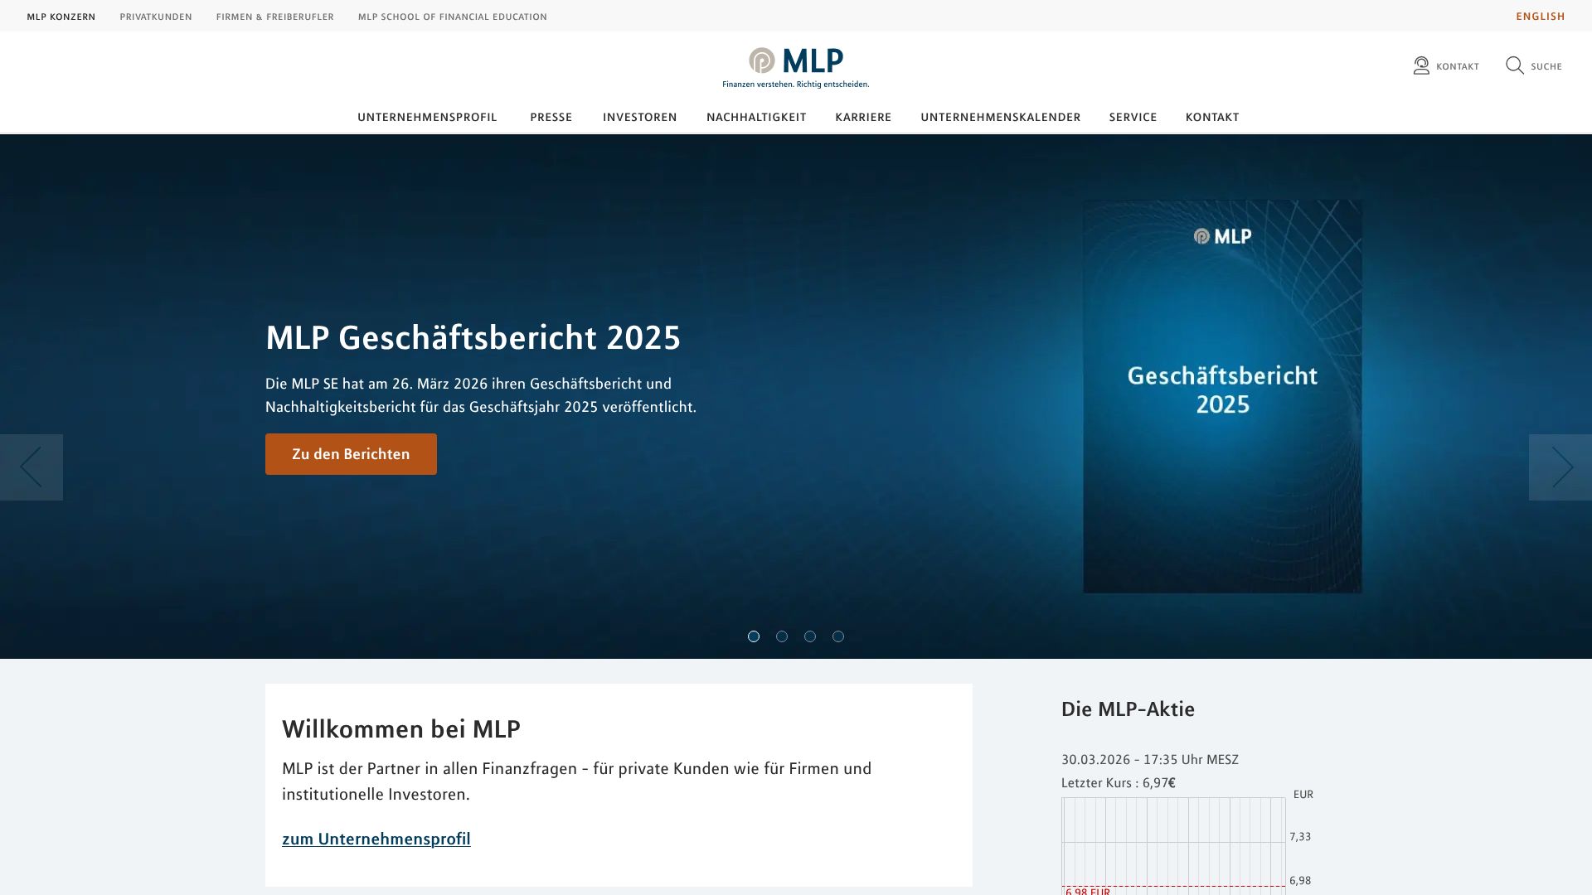
Task: Select the second carousel dot
Action: tap(782, 636)
